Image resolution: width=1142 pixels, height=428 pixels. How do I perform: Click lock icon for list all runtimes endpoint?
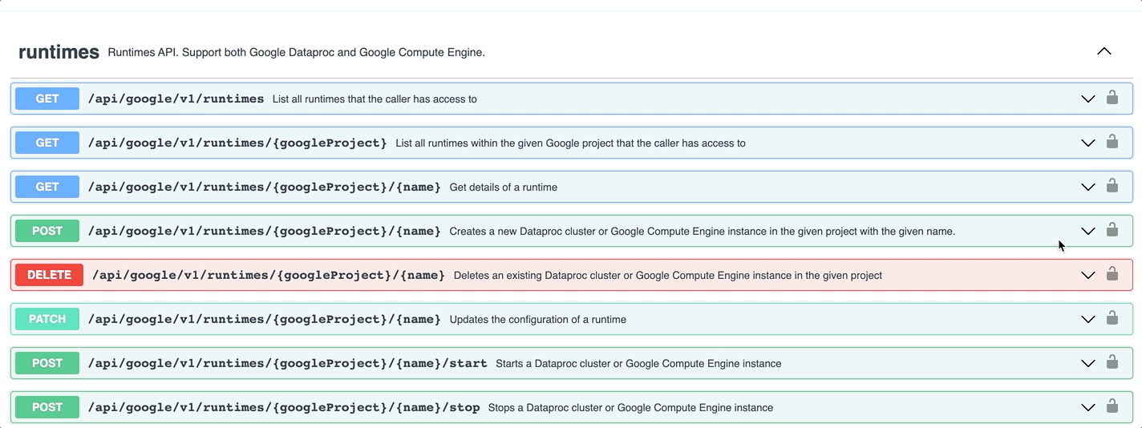1112,98
